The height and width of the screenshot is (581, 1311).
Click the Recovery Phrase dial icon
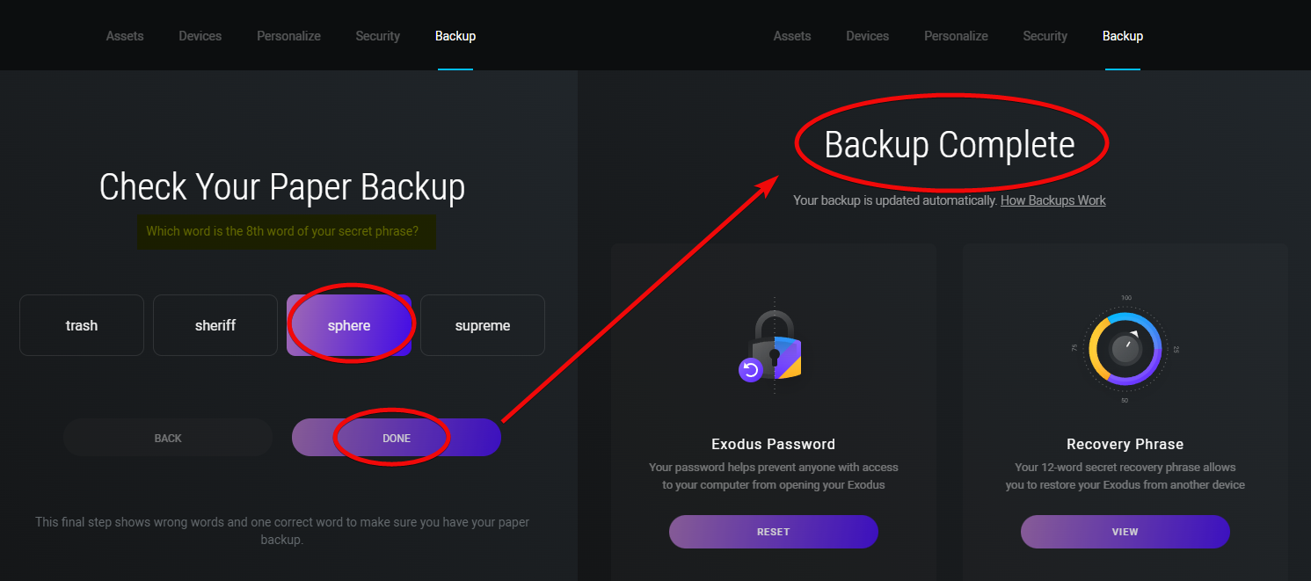1125,350
